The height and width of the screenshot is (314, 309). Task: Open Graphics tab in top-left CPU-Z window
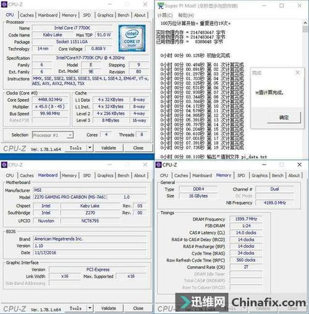[105, 15]
